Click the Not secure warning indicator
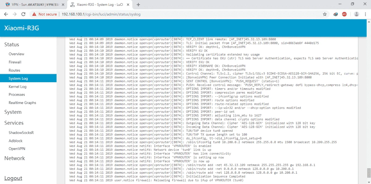The image size is (371, 184). pos(45,14)
